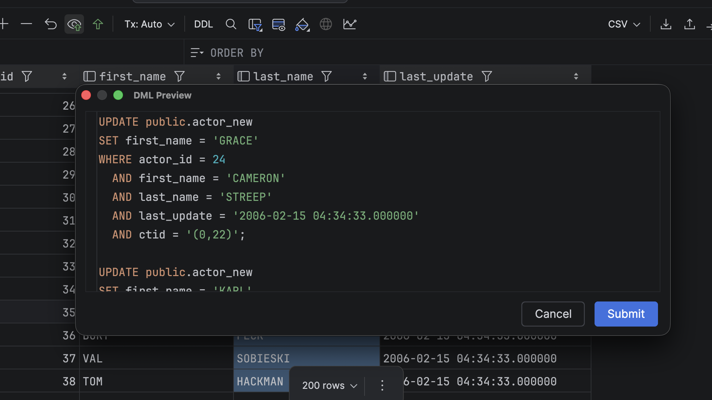This screenshot has height=400, width=712.
Task: Sort by first_name column arrows
Action: coord(219,76)
